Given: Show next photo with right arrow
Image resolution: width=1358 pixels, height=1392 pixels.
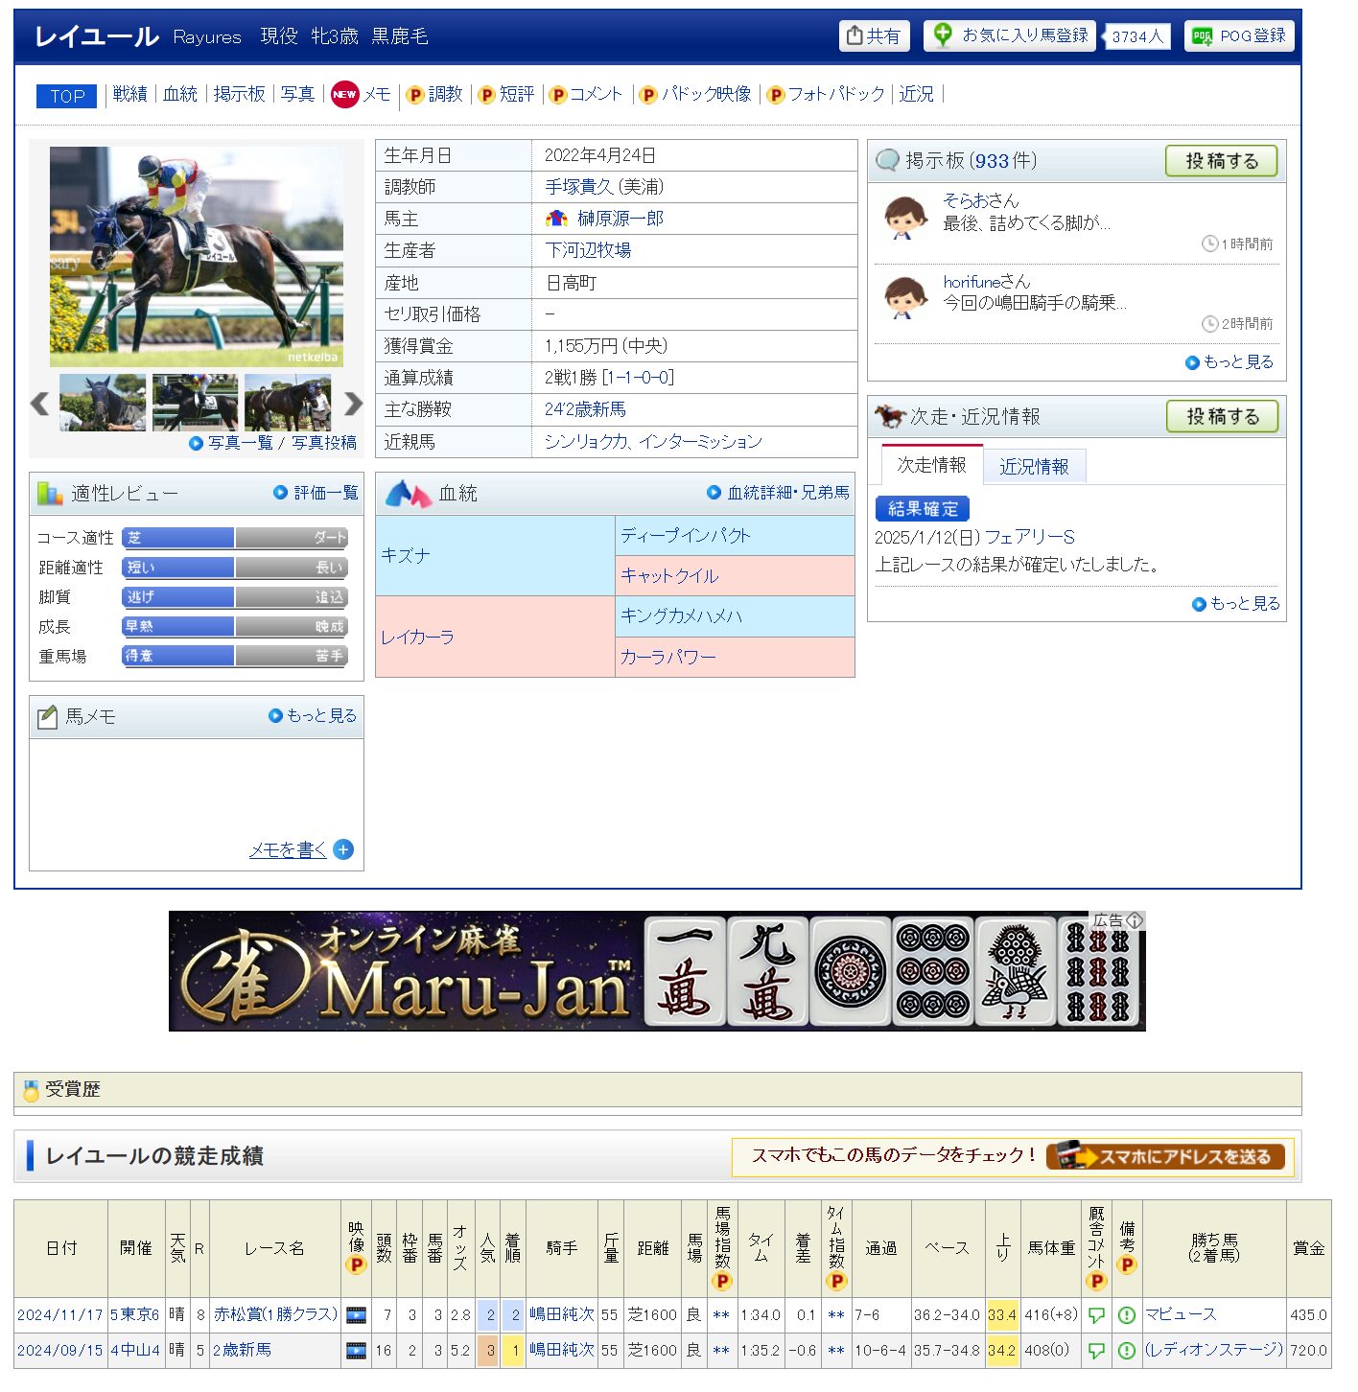Looking at the screenshot, I should point(353,404).
